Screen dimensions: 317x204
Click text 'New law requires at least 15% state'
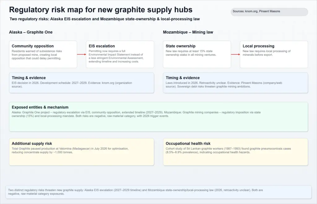pyautogui.click(x=189, y=51)
